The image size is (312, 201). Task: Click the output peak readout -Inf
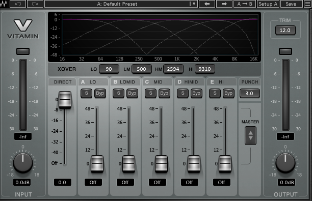pyautogui.click(x=285, y=137)
